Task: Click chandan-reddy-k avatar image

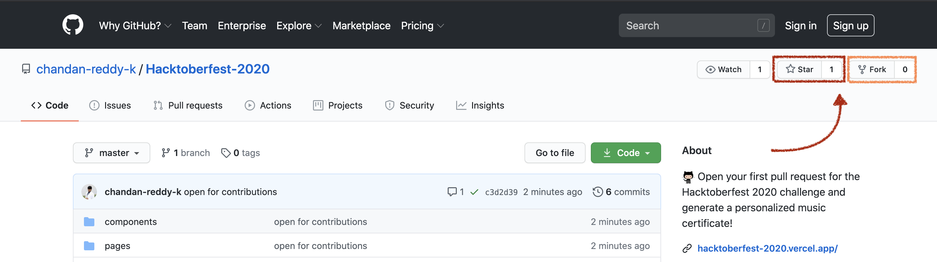Action: [89, 192]
